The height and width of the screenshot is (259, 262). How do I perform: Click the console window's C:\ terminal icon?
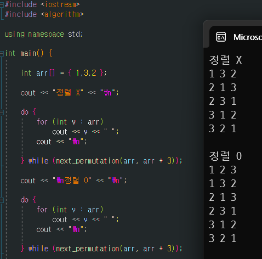221,37
